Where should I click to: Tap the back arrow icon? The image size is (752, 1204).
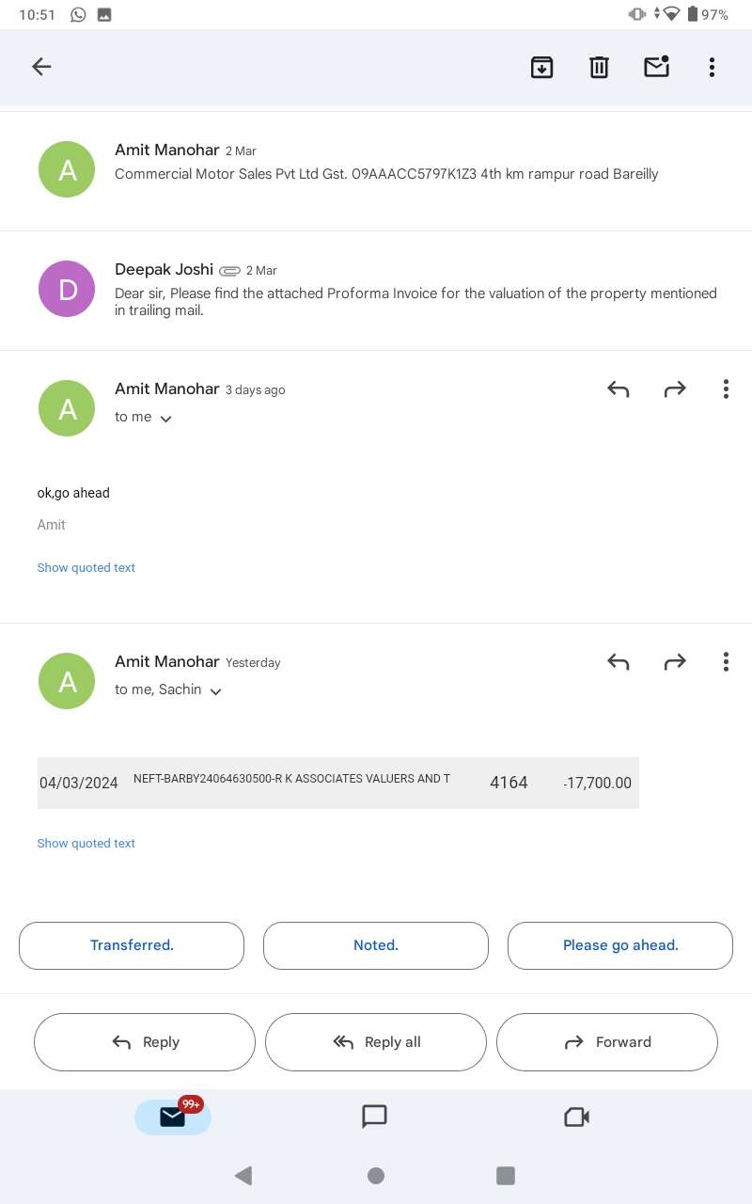pos(41,67)
